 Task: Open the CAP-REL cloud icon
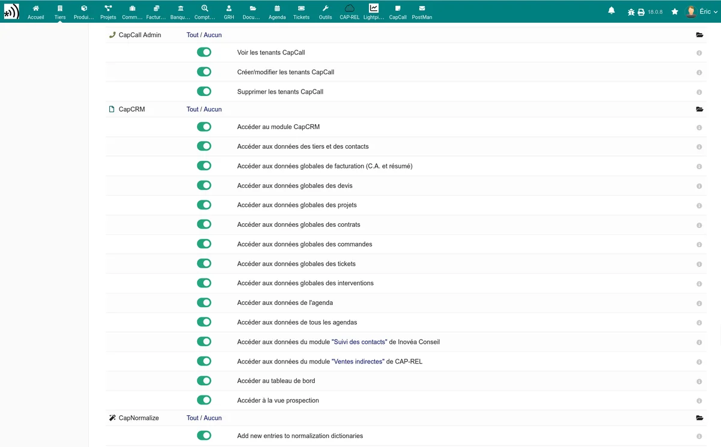(350, 8)
